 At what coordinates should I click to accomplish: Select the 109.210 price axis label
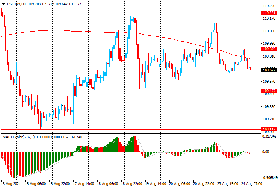pos(269,119)
